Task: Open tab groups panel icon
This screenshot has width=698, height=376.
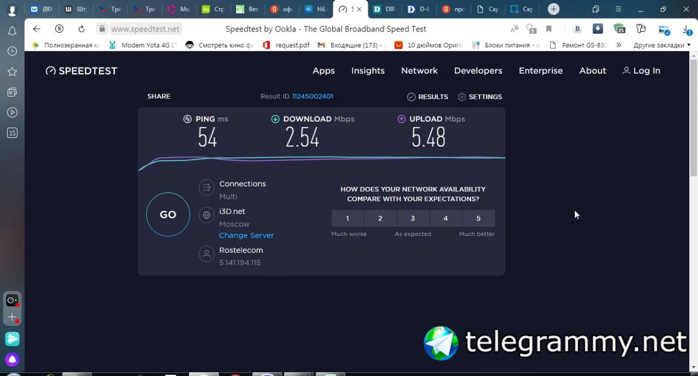Action: [x=595, y=9]
